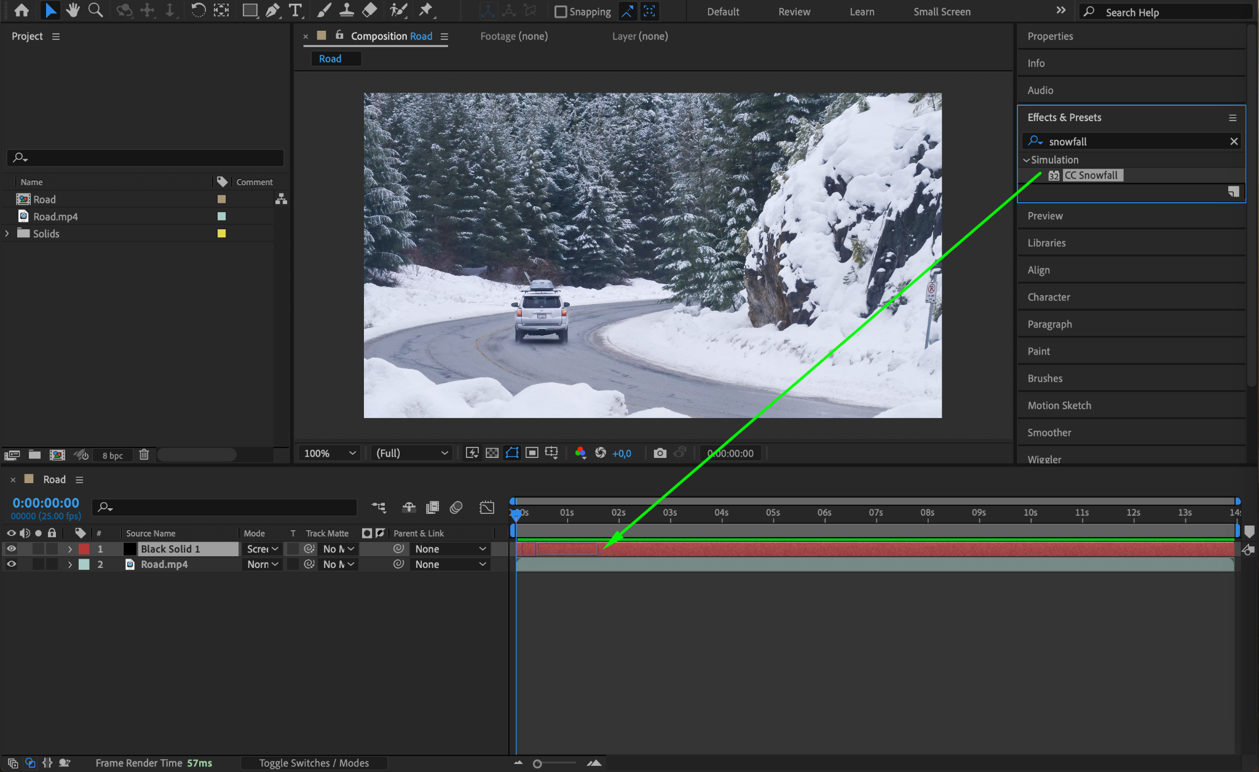
Task: Select the Rectangle shape tool
Action: pyautogui.click(x=250, y=10)
